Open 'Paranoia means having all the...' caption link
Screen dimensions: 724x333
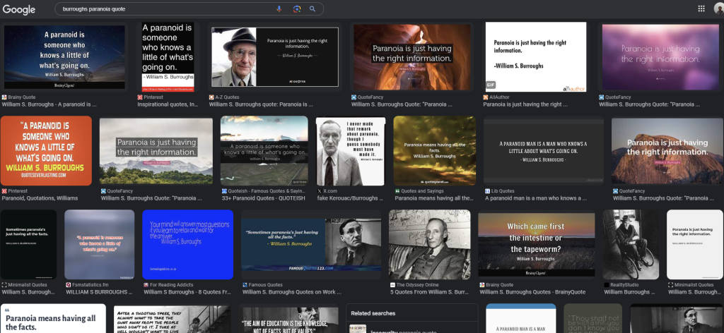435,199
